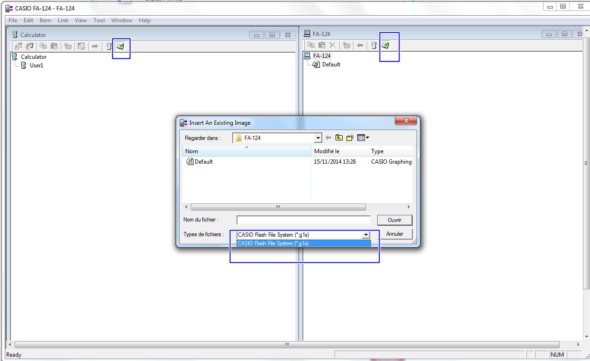
Task: Click the green-check image icon in FA-124 toolbar
Action: click(x=385, y=45)
